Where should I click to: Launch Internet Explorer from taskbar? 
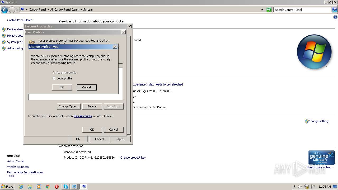tap(21, 187)
